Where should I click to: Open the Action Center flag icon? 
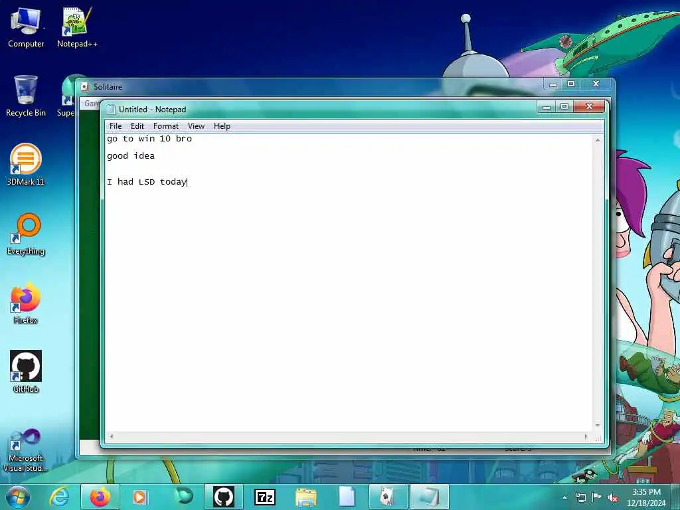pos(597,497)
